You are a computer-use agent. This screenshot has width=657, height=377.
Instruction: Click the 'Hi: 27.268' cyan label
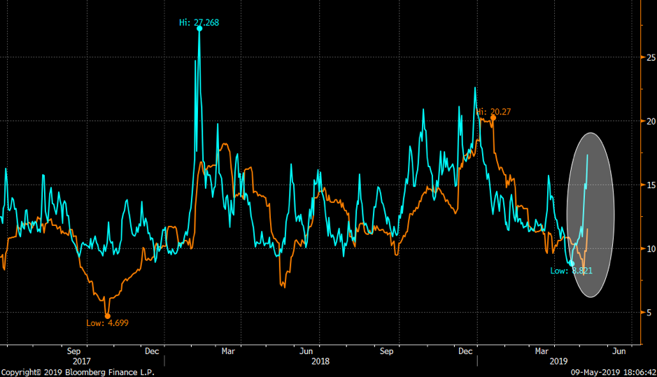point(199,22)
